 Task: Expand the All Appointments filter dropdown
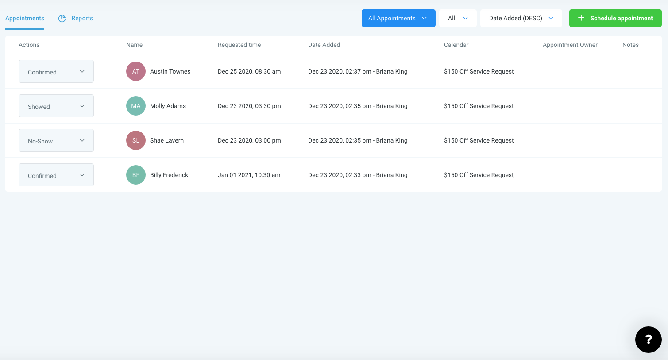coord(398,18)
